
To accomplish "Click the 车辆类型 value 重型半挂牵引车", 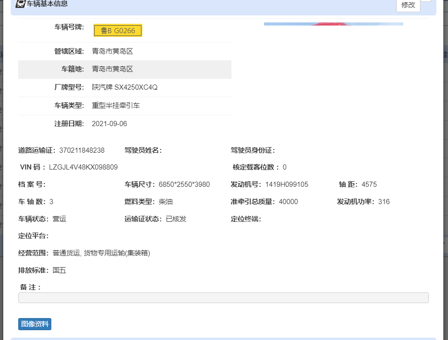I will 116,106.
